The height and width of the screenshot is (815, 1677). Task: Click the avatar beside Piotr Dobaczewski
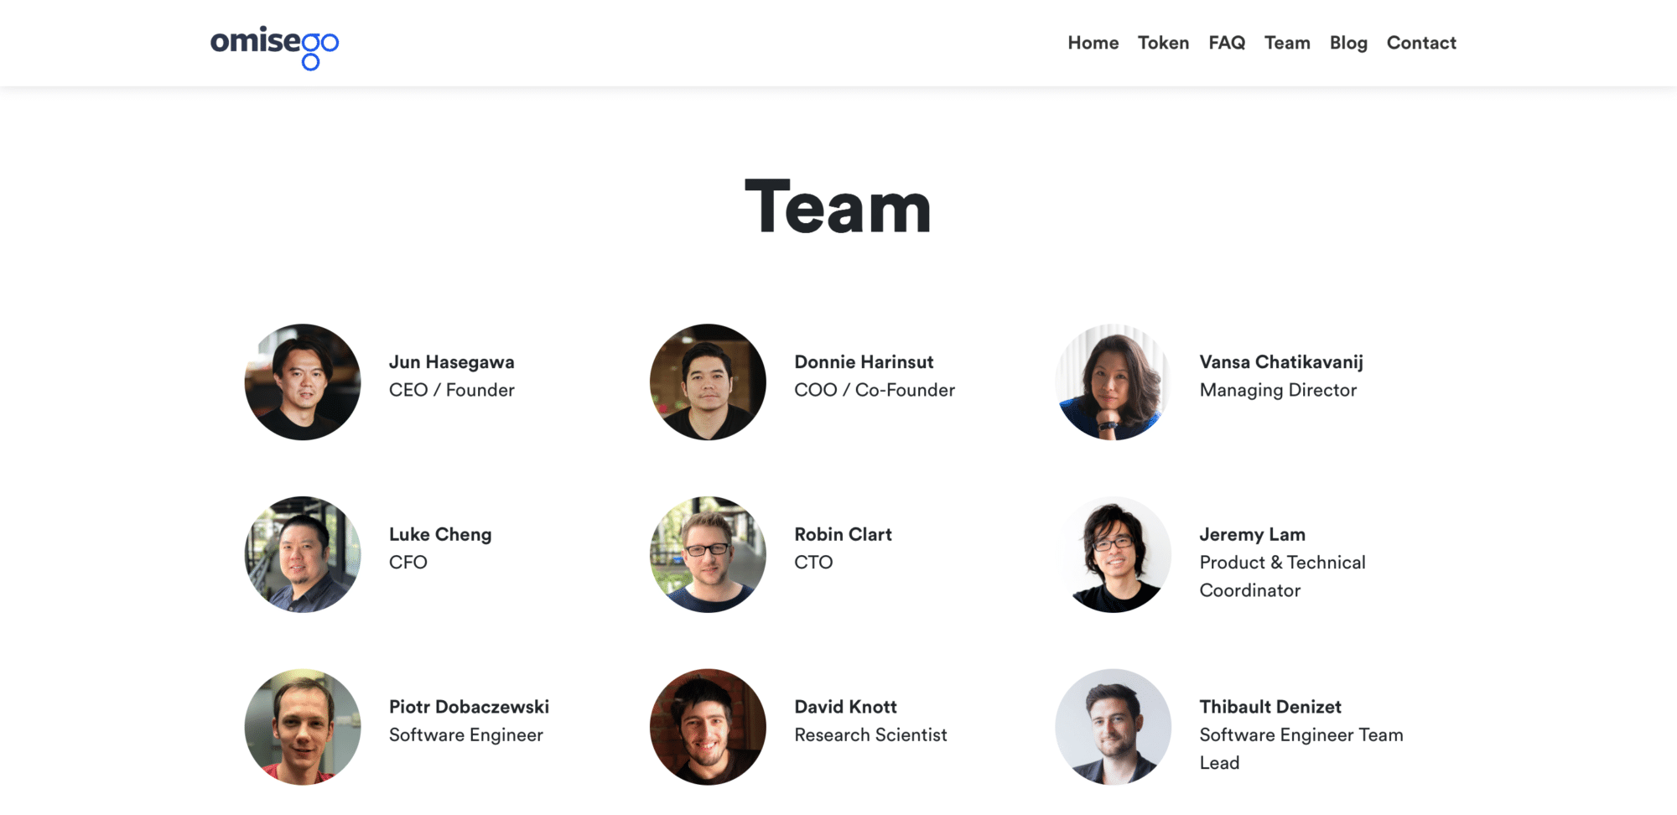pyautogui.click(x=303, y=727)
